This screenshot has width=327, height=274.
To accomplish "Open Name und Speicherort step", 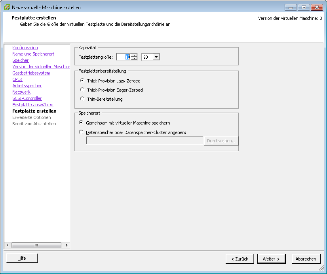I will coord(33,54).
